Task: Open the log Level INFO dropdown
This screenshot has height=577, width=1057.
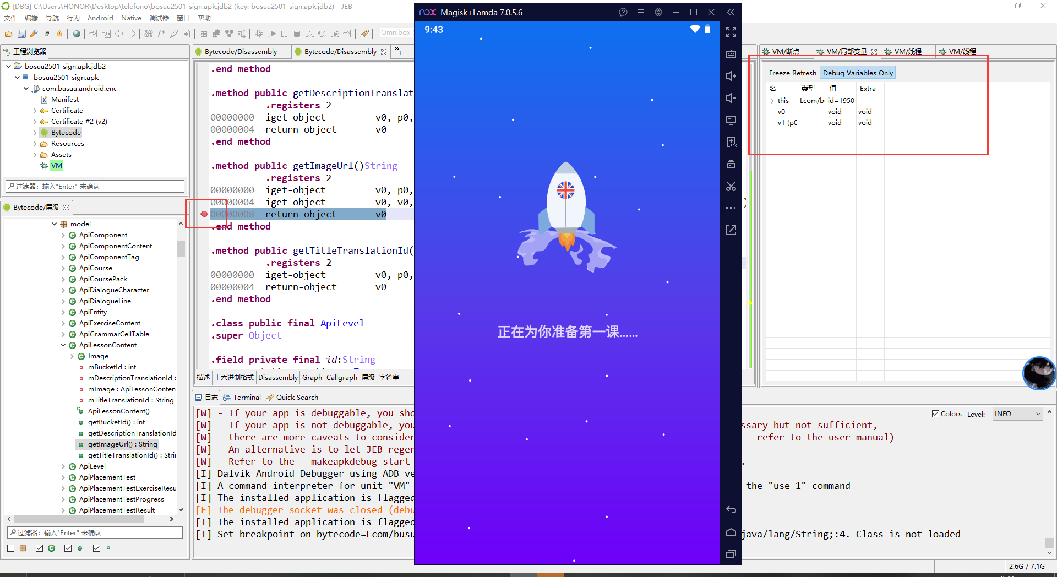Action: 1018,414
